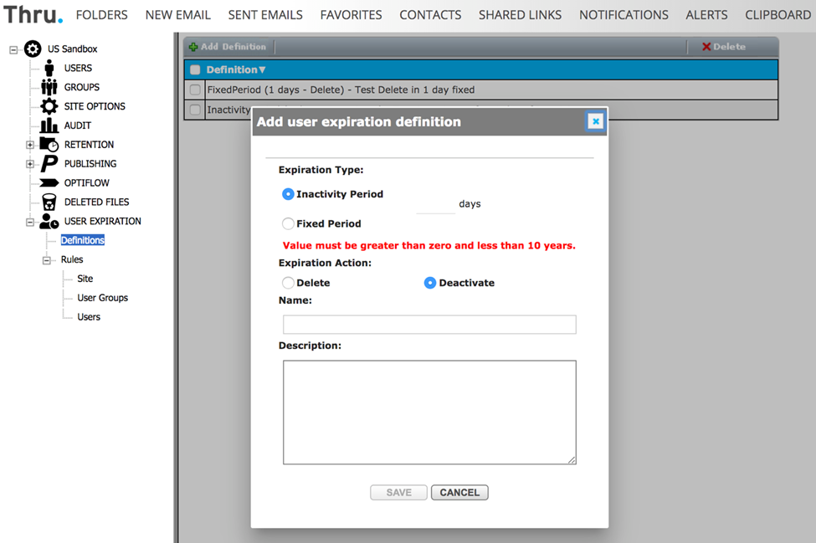
Task: Click the User Expiration icon
Action: [49, 222]
